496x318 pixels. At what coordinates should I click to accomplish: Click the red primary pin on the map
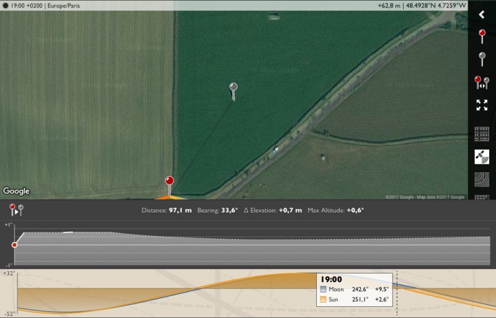click(x=169, y=181)
